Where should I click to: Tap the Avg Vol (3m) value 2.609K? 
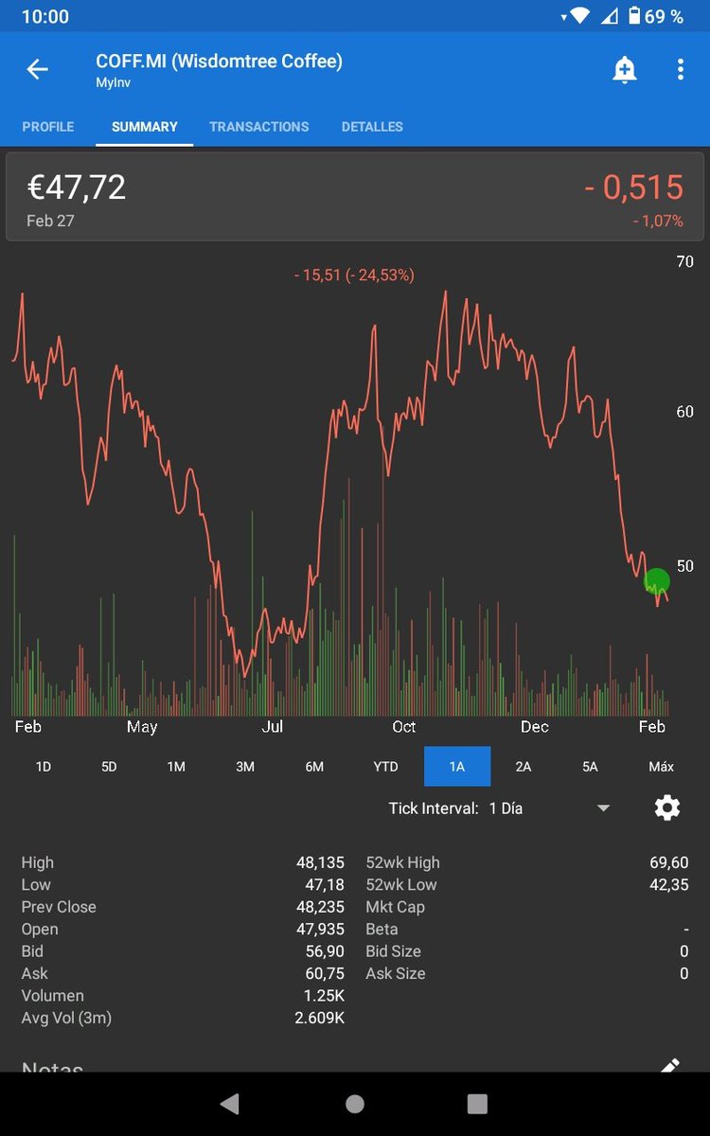(320, 1018)
